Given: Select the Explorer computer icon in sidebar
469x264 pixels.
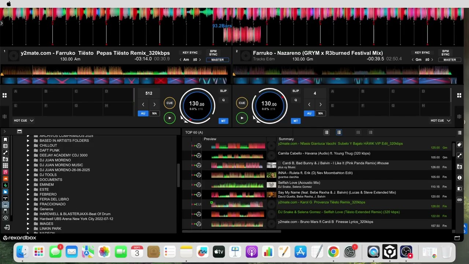Looking at the screenshot, I should [5, 205].
